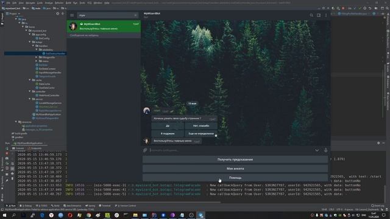390x219 pixels.
Task: Click the Да inline button
Action: tap(168, 126)
